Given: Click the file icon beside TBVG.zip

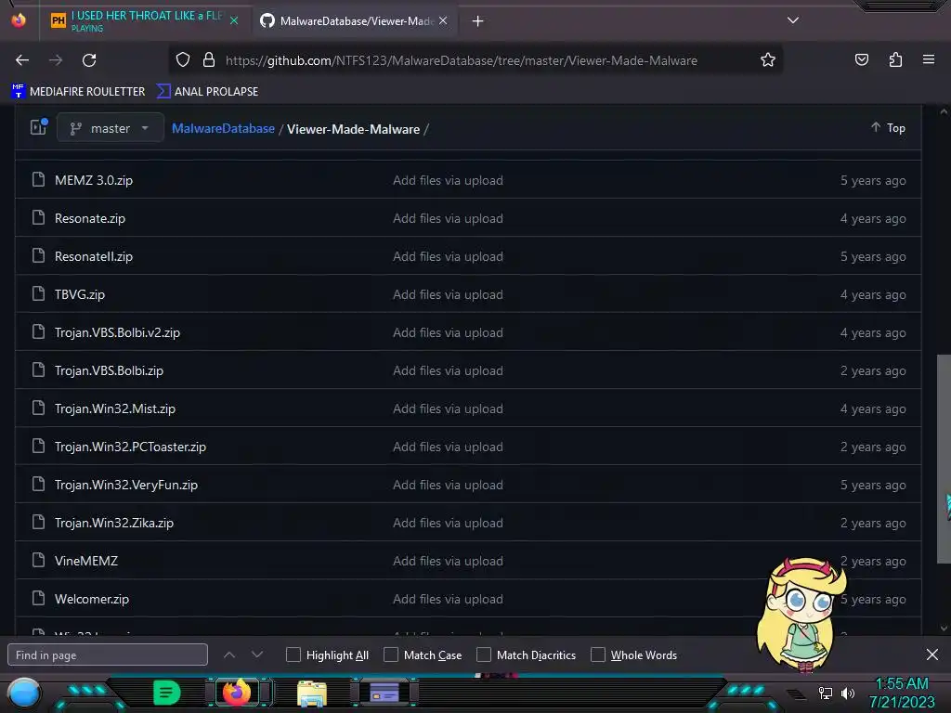Looking at the screenshot, I should tap(38, 293).
